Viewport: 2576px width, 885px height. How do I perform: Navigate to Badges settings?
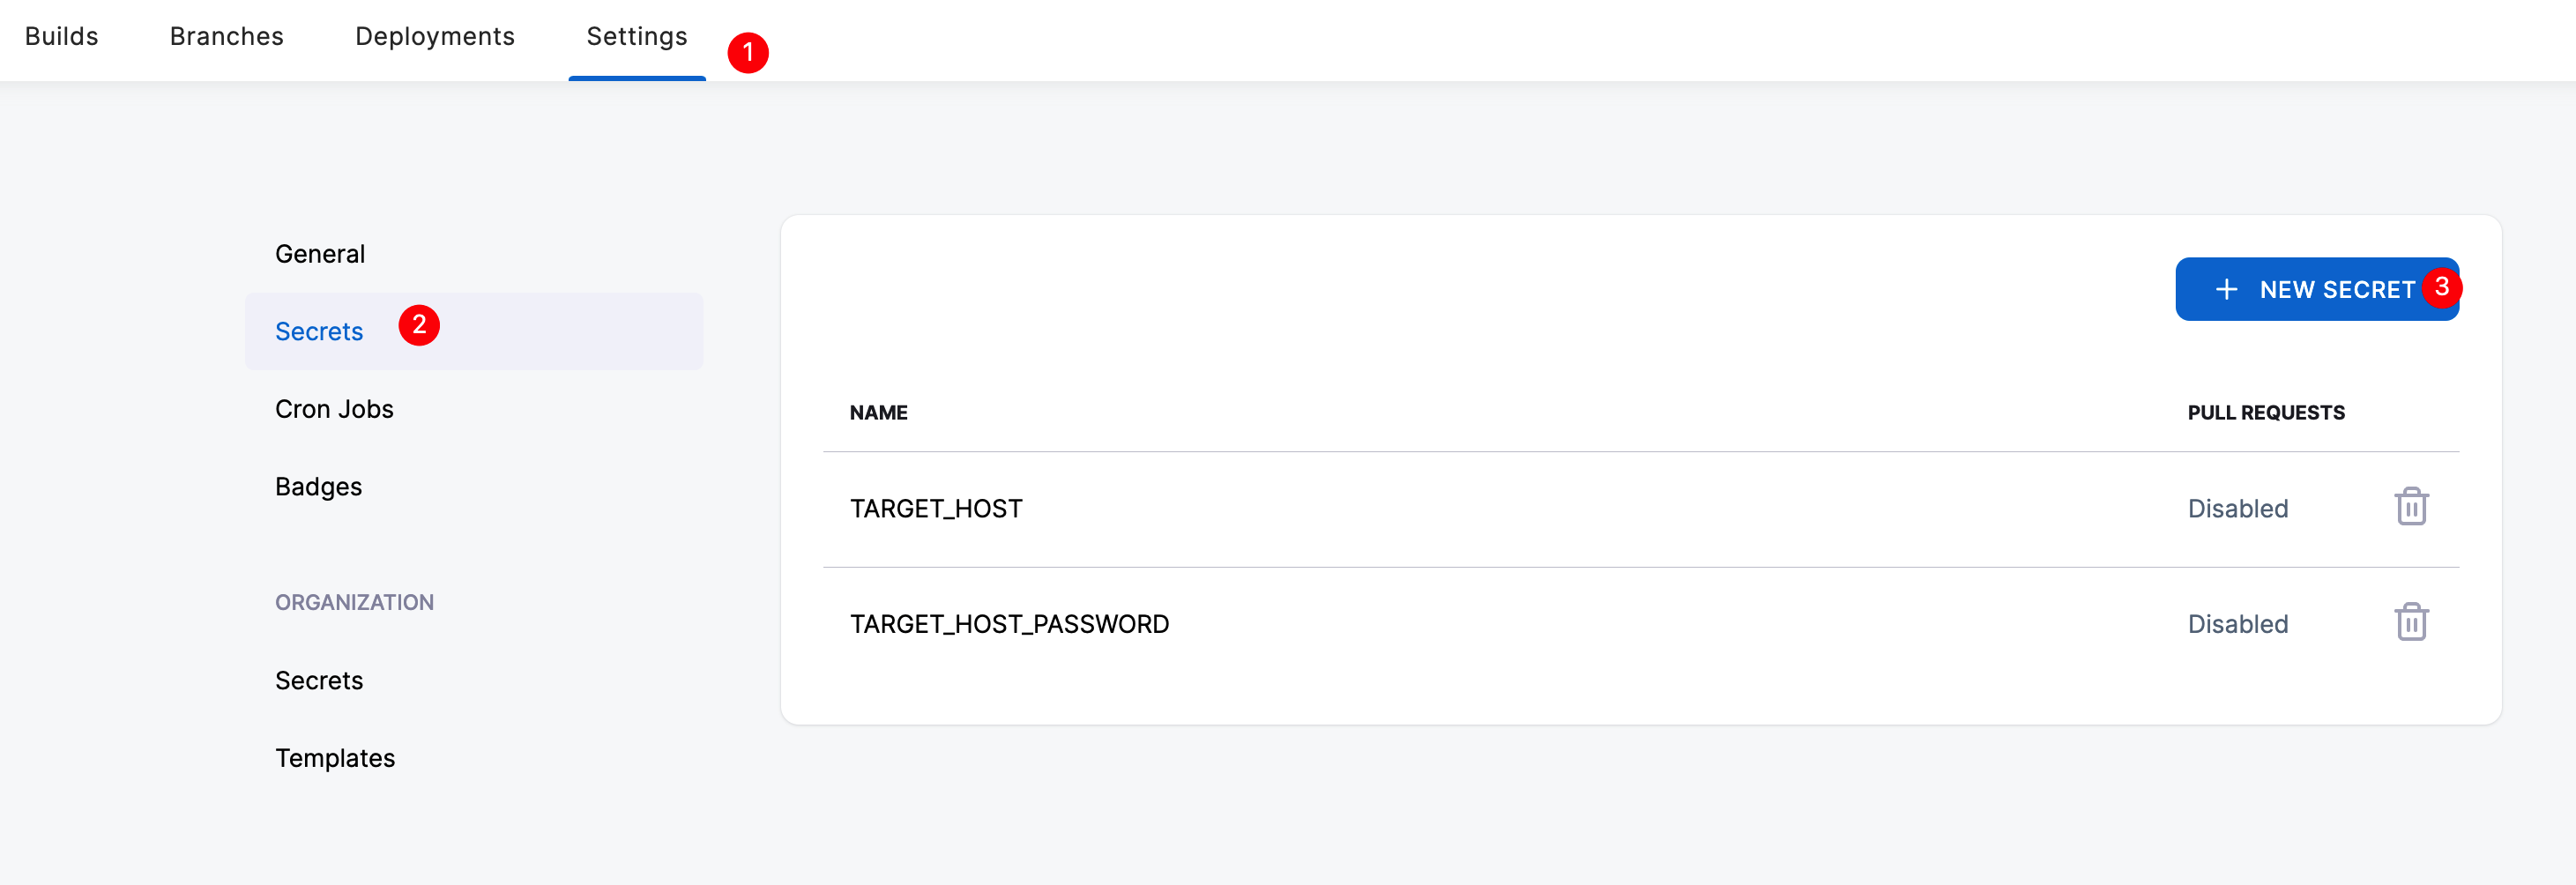[318, 487]
